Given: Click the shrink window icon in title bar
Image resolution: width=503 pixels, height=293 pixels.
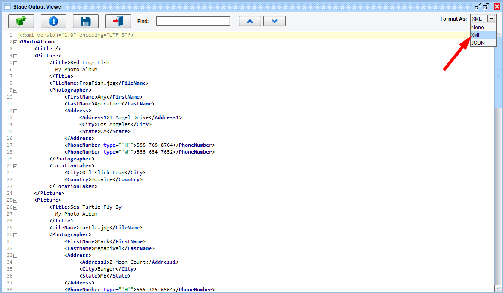Looking at the screenshot, I should point(478,6).
